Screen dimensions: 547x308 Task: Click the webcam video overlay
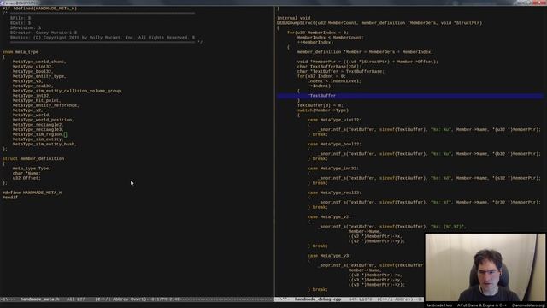[485, 268]
